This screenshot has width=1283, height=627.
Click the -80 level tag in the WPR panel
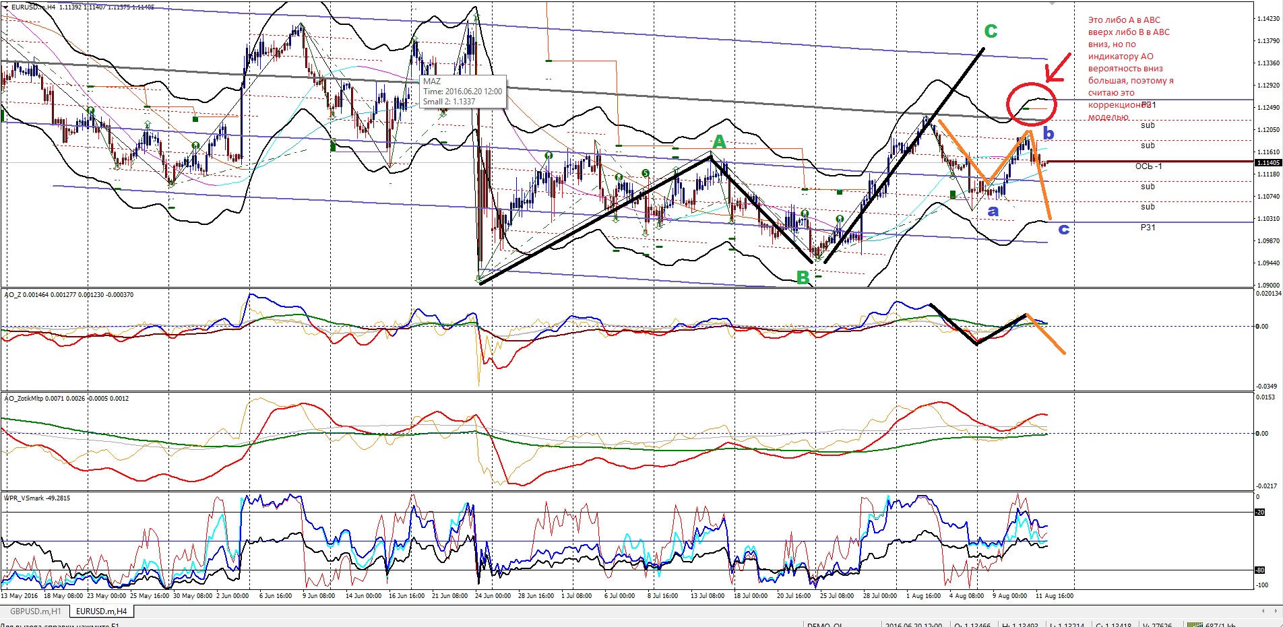click(x=1259, y=570)
